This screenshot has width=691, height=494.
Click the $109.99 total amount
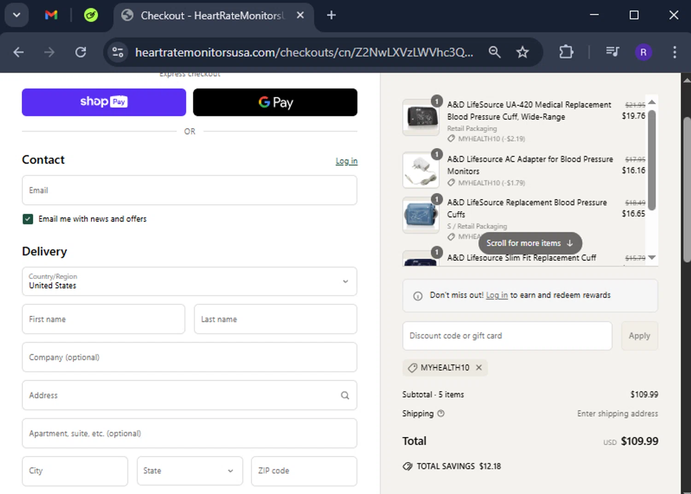pyautogui.click(x=639, y=441)
